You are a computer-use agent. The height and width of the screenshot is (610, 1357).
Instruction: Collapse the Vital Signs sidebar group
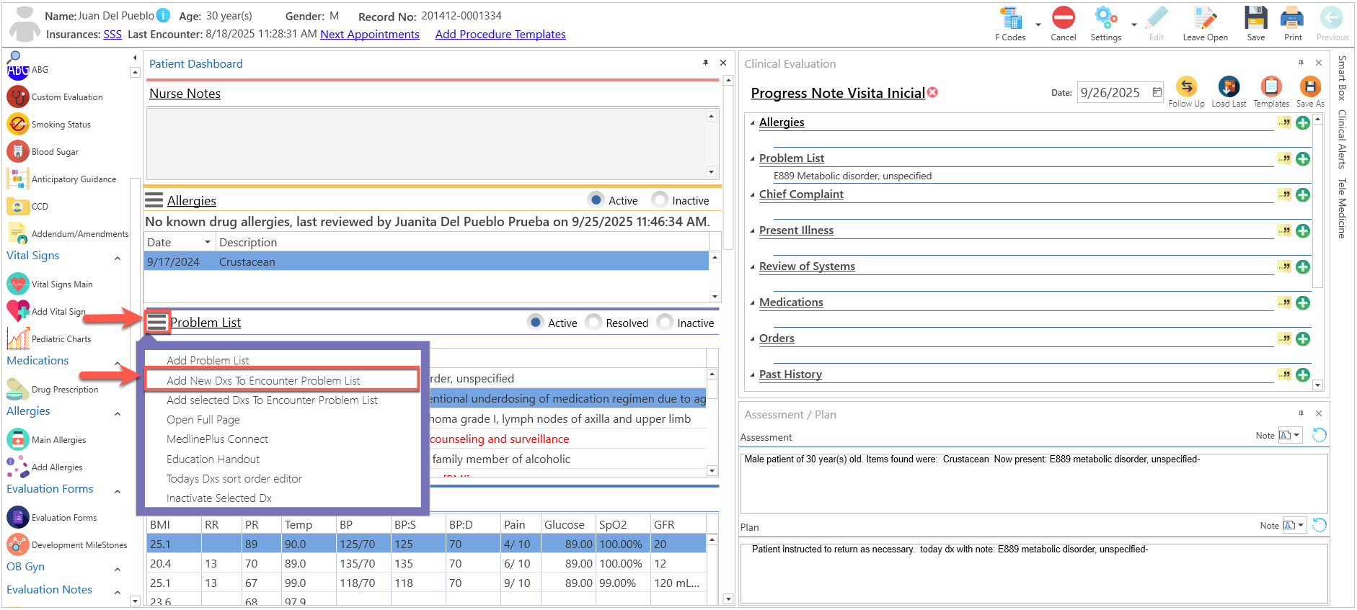(x=118, y=258)
